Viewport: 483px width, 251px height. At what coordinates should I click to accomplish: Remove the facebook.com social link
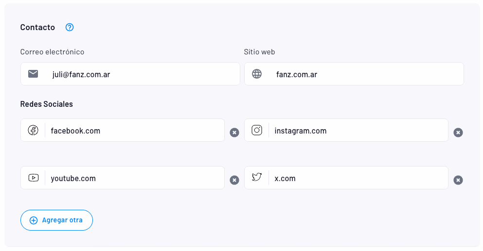[x=234, y=133]
